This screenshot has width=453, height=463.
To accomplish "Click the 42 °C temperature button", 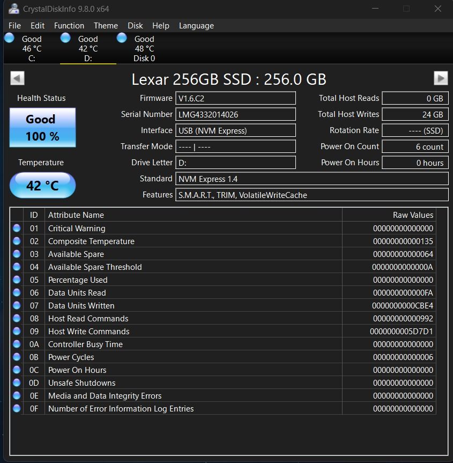I will (42, 186).
